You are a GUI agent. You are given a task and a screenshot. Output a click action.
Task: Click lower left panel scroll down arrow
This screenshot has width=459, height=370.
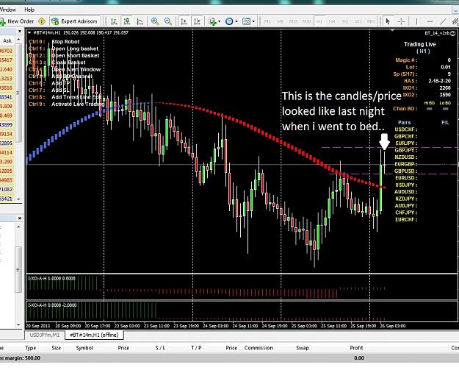(19, 325)
